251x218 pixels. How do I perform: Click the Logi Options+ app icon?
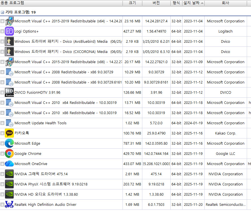tap(9, 31)
